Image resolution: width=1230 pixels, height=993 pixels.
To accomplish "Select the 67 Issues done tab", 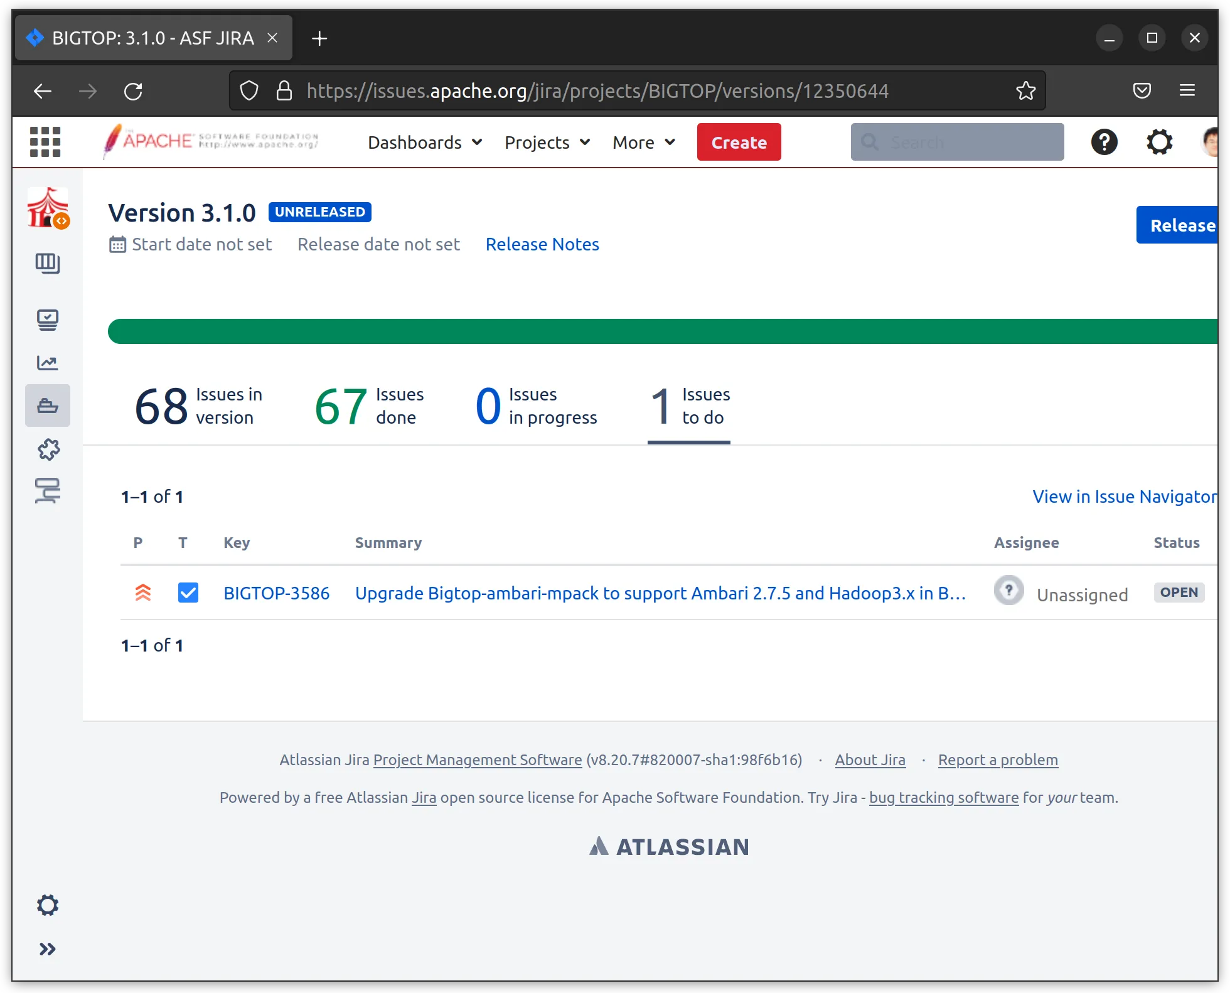I will point(369,406).
